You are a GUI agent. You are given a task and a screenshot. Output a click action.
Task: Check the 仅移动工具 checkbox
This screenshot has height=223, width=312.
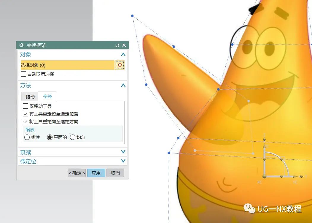coord(26,106)
